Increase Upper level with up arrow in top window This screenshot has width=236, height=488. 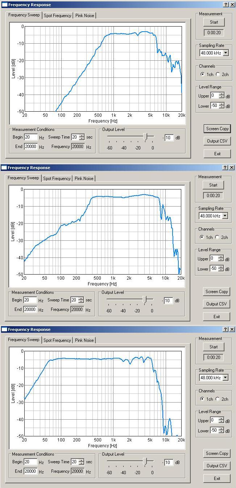221,94
